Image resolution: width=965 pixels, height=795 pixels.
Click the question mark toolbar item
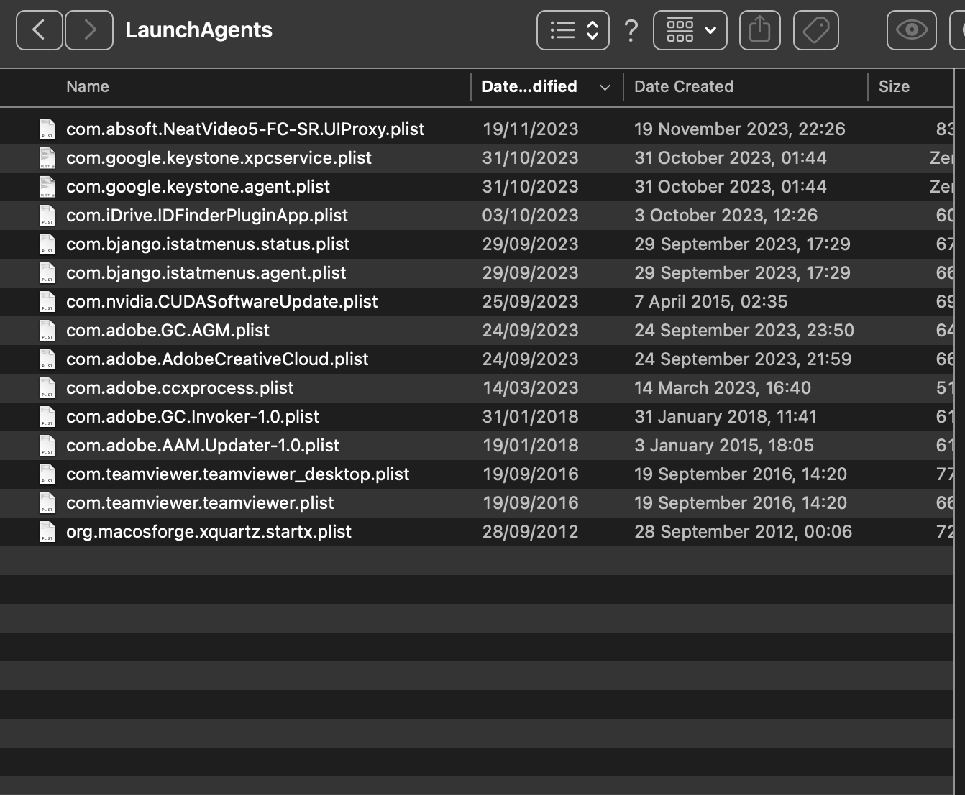pos(631,30)
